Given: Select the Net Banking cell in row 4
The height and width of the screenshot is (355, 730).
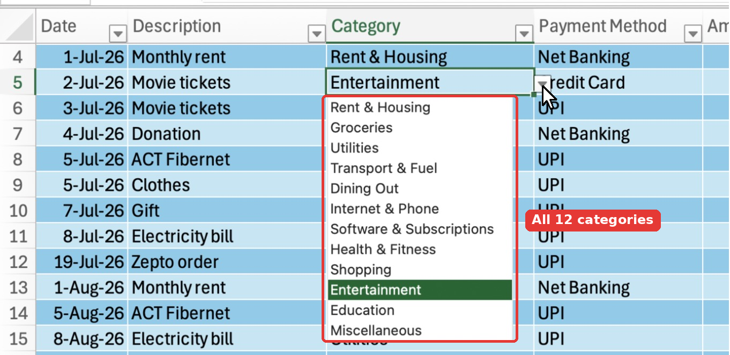Looking at the screenshot, I should (618, 57).
